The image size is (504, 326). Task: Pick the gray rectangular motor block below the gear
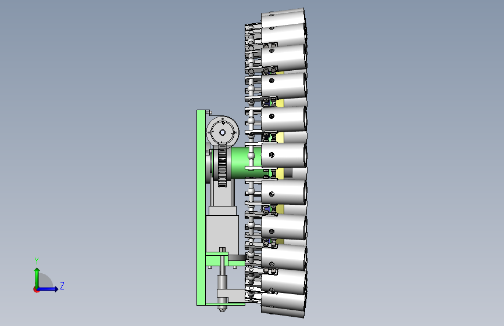click(222, 234)
